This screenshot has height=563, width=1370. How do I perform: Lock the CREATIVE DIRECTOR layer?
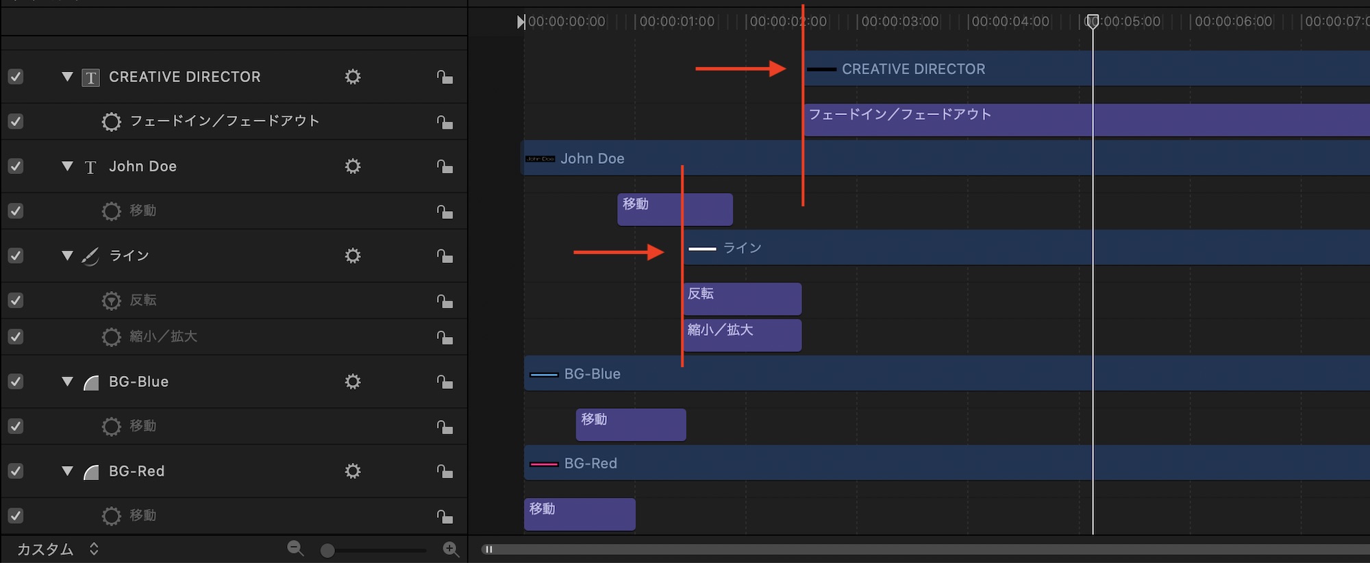pyautogui.click(x=445, y=77)
